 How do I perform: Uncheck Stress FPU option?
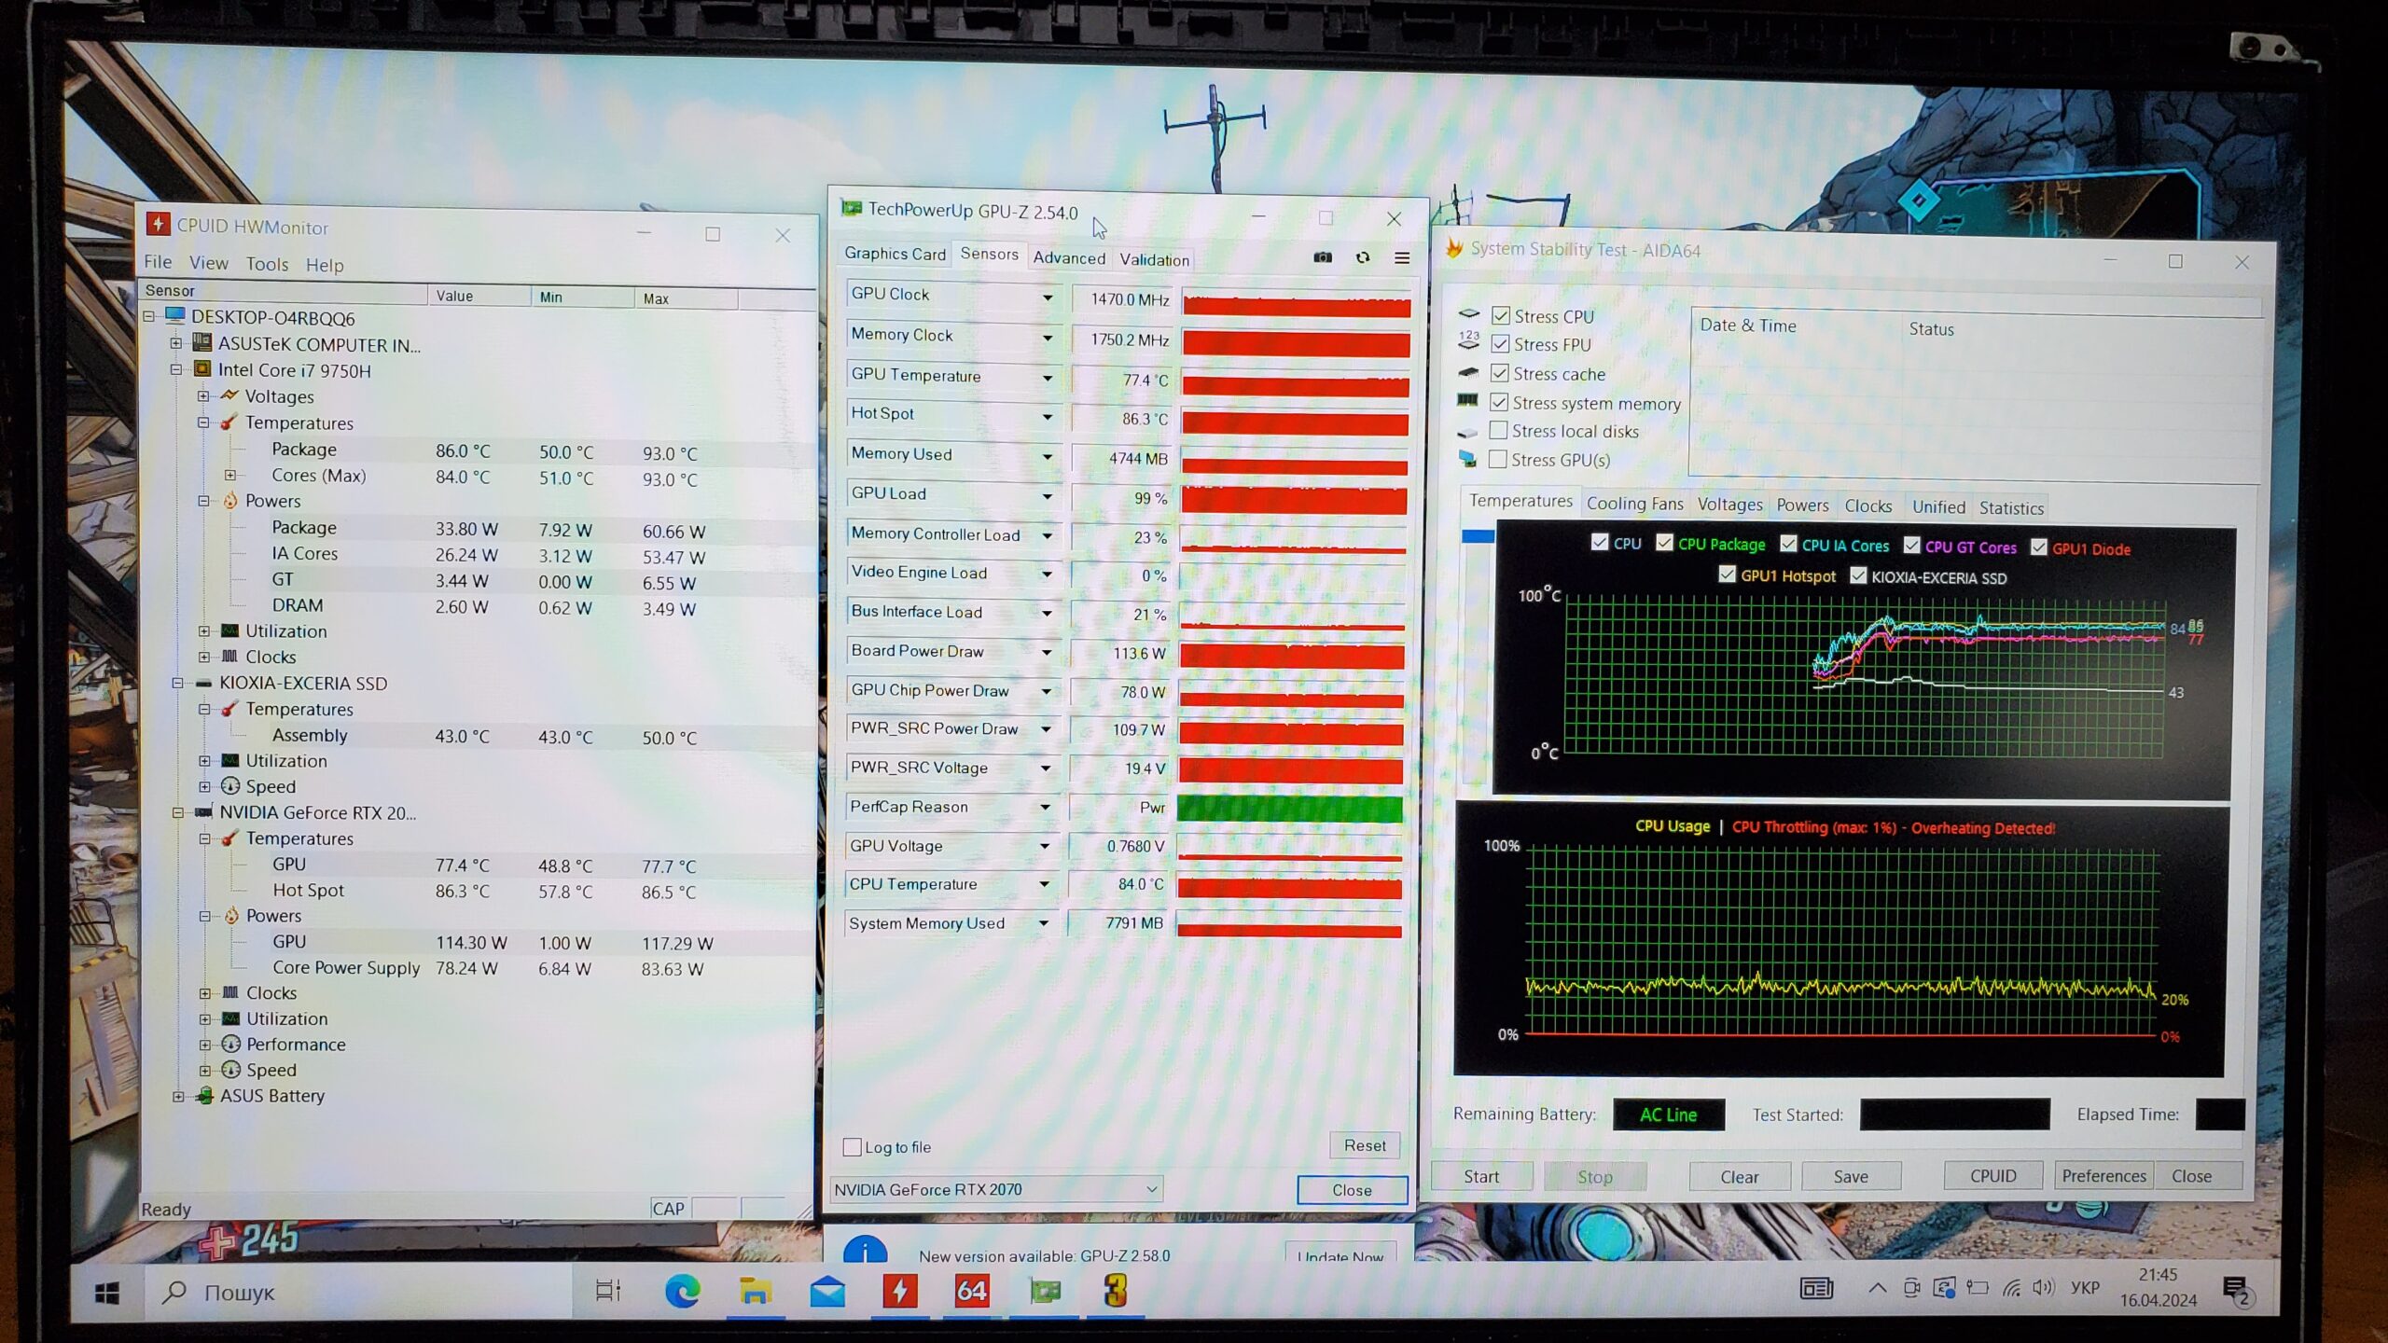1500,344
